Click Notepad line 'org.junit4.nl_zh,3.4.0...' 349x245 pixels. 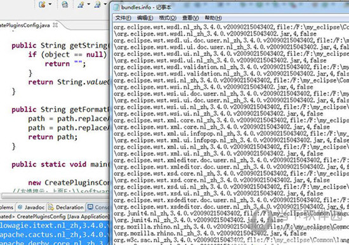pyautogui.click(x=231, y=213)
